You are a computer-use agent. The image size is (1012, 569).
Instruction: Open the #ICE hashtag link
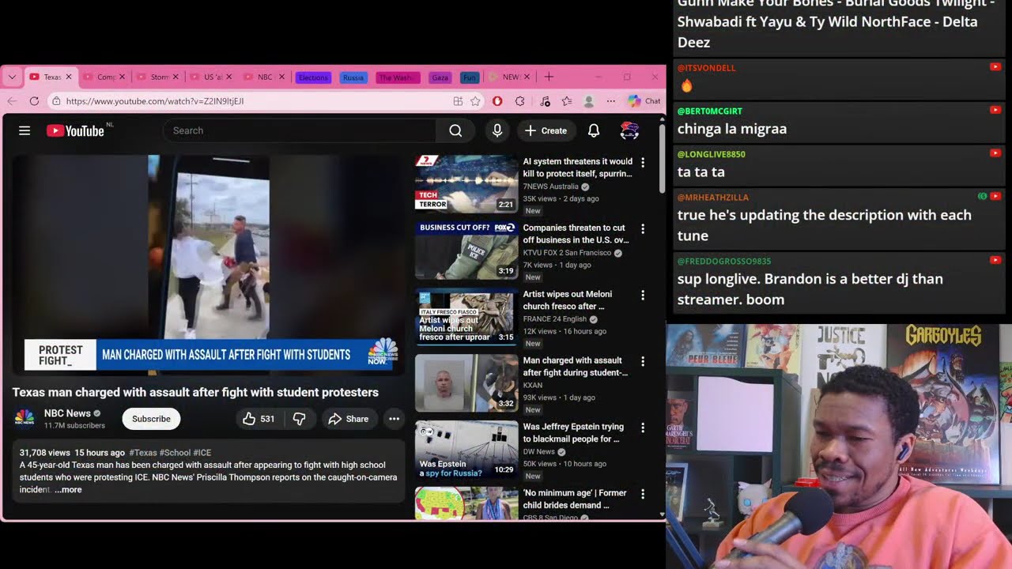202,453
